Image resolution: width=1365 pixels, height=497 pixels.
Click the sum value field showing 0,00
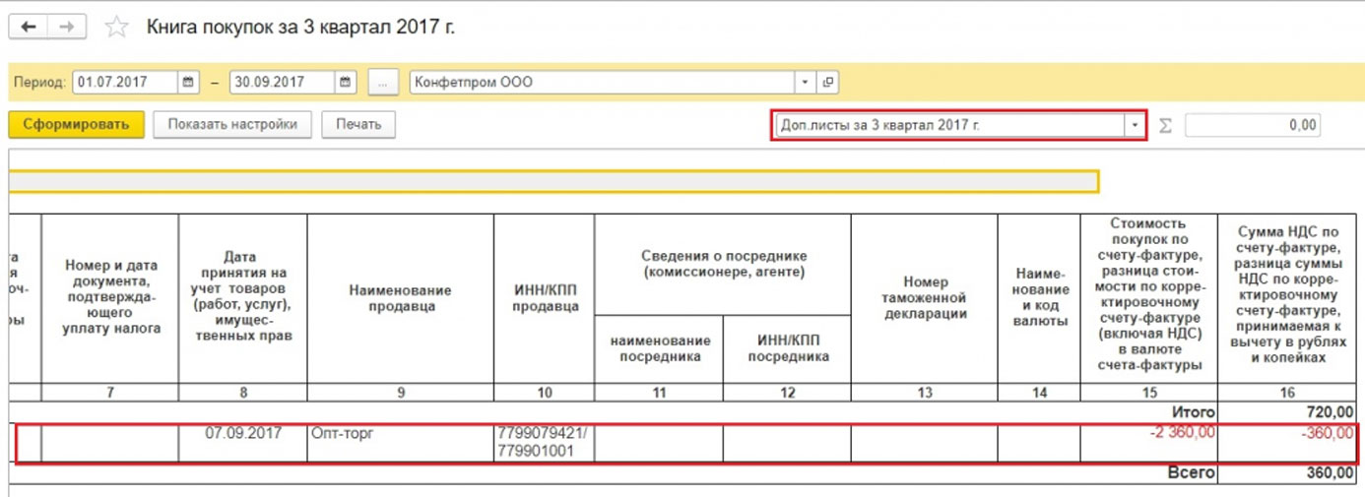coord(1252,126)
